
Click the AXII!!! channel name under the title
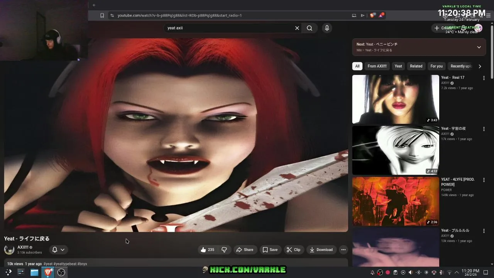(23, 247)
